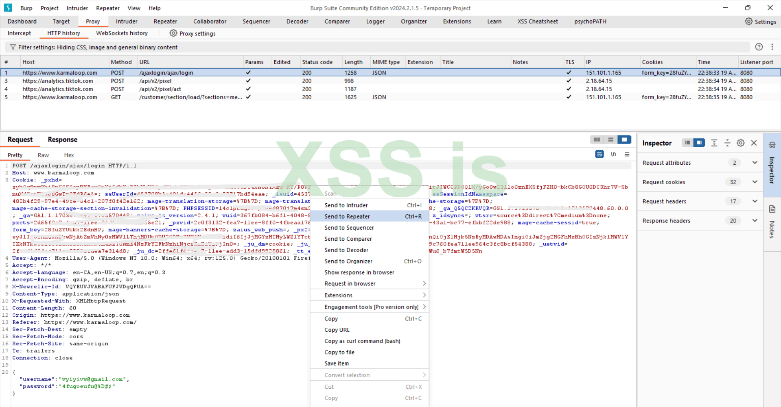
Task: Toggle the message line-wrap icon
Action: (599, 154)
